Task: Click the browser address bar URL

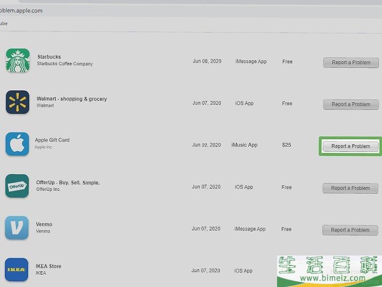Action: 21,11
